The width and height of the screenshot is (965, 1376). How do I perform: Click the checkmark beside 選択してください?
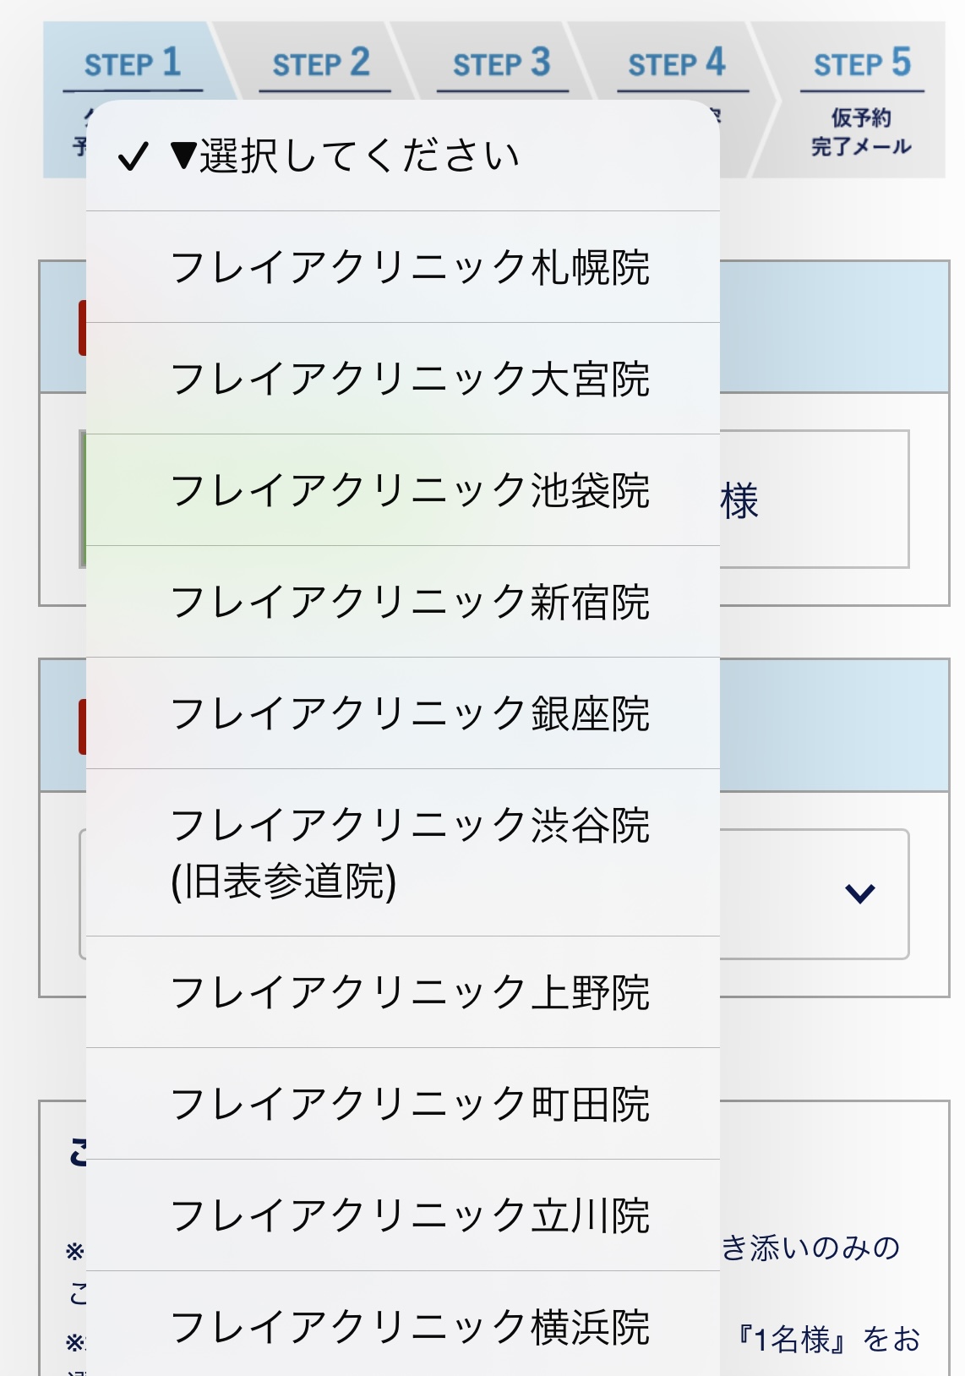(x=134, y=156)
